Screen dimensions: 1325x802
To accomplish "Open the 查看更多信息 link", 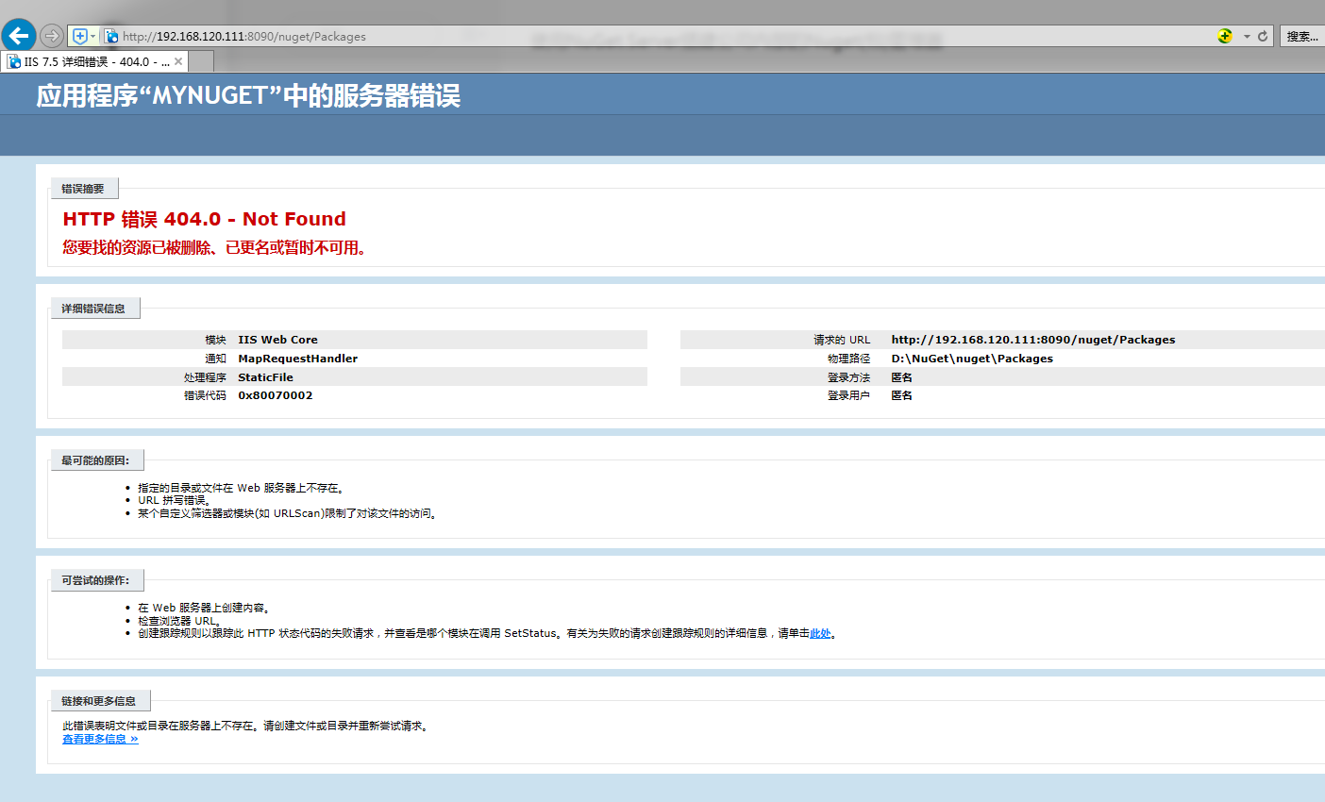I will coord(100,739).
